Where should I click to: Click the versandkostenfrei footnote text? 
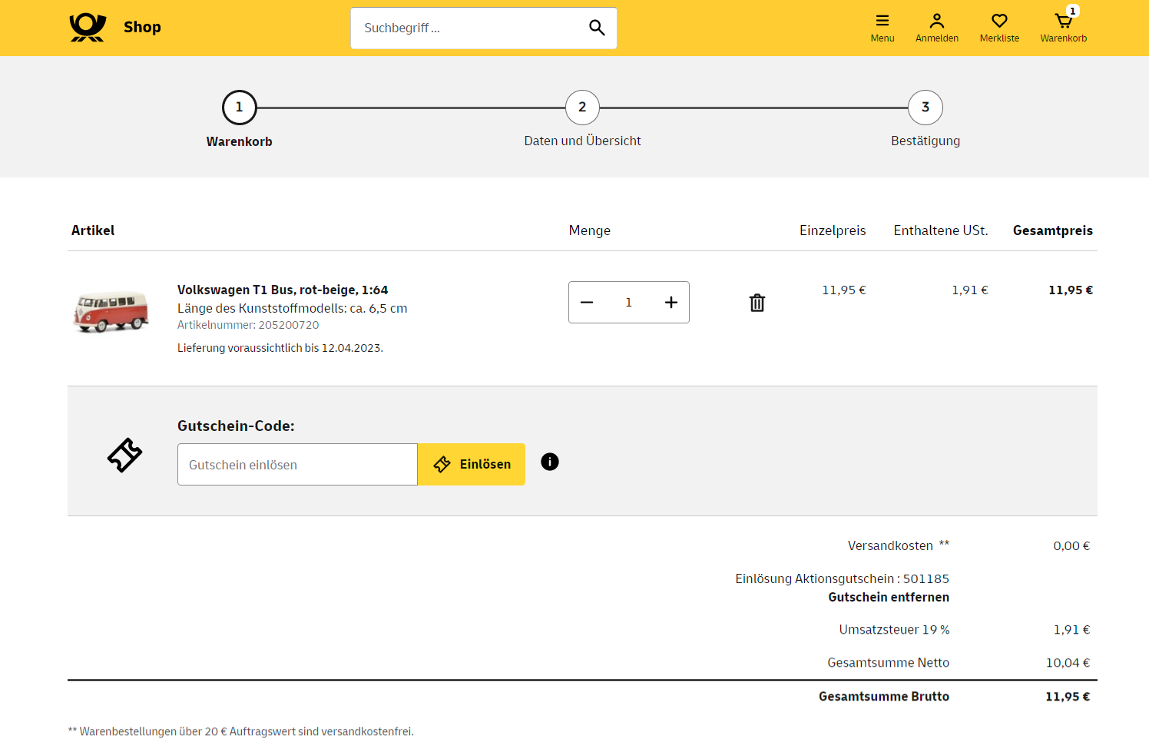click(x=240, y=731)
